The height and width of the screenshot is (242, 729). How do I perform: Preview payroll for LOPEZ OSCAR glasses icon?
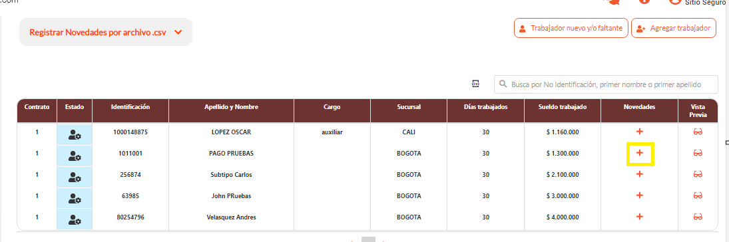click(698, 132)
